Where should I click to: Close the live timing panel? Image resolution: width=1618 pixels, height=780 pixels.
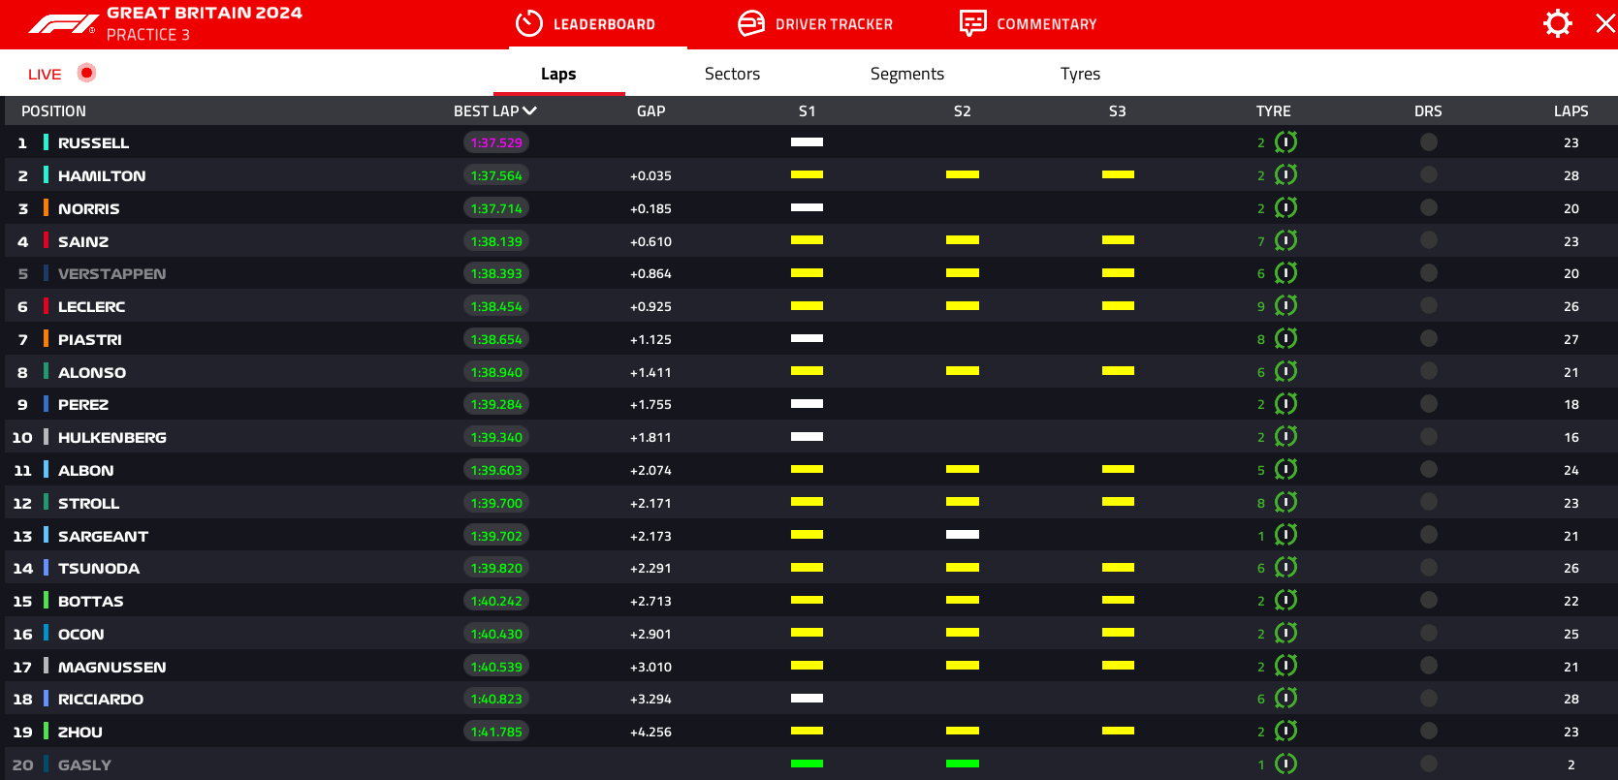1605,23
